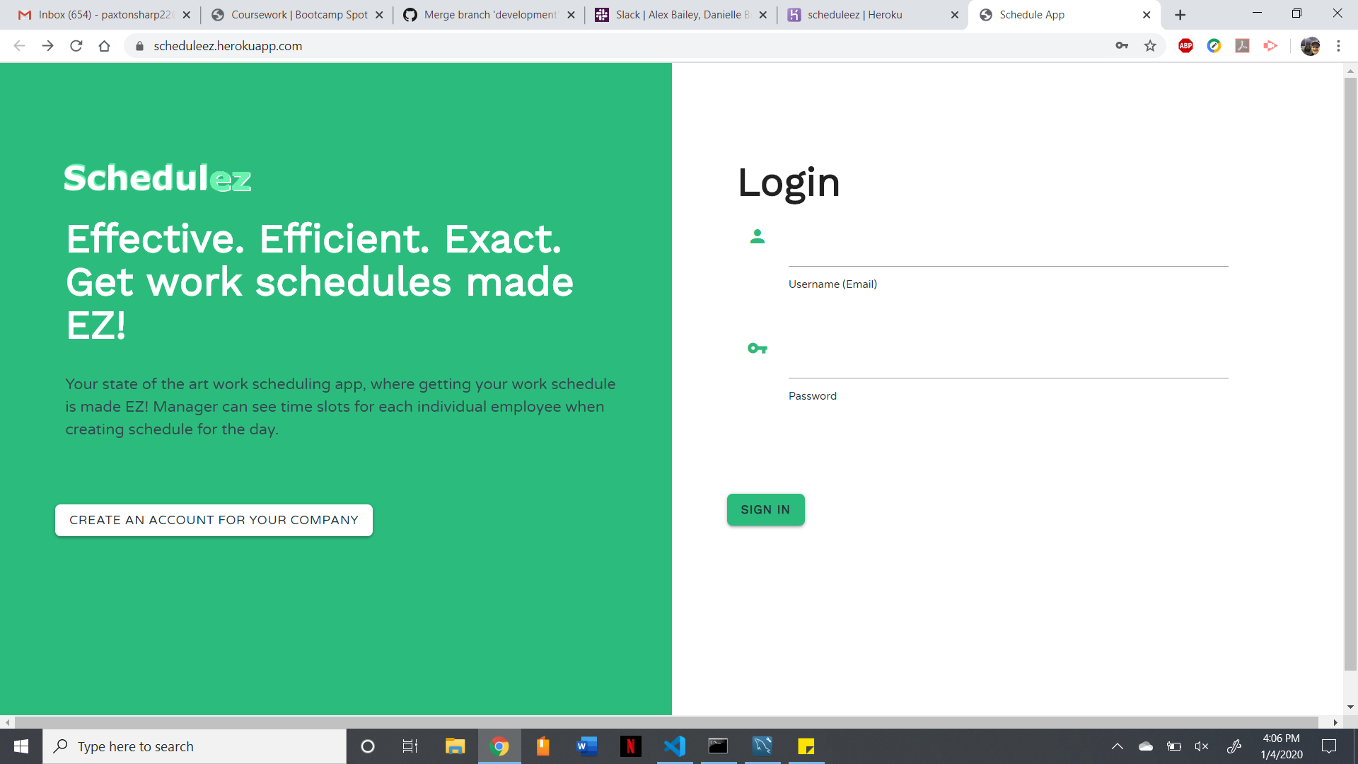This screenshot has width=1358, height=764.
Task: Click the SIGN IN button
Action: (x=766, y=509)
